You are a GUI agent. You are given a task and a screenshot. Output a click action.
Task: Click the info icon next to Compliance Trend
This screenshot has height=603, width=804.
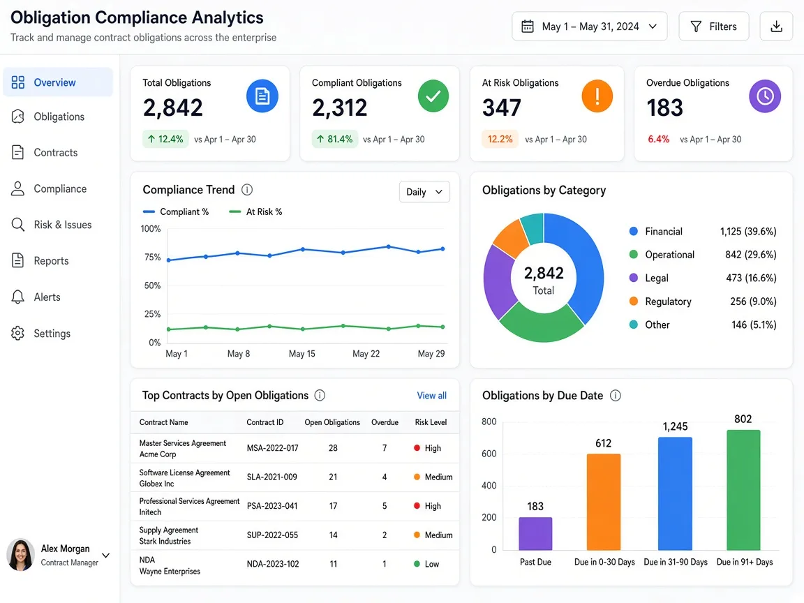pyautogui.click(x=247, y=190)
